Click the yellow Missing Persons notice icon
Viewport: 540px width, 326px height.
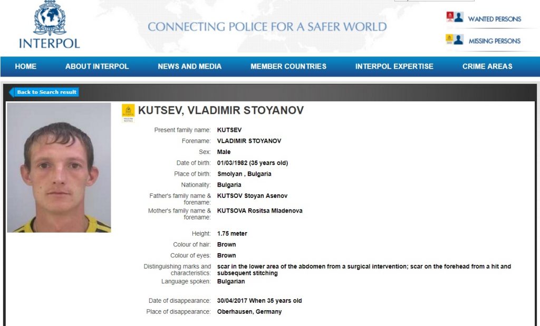(449, 39)
